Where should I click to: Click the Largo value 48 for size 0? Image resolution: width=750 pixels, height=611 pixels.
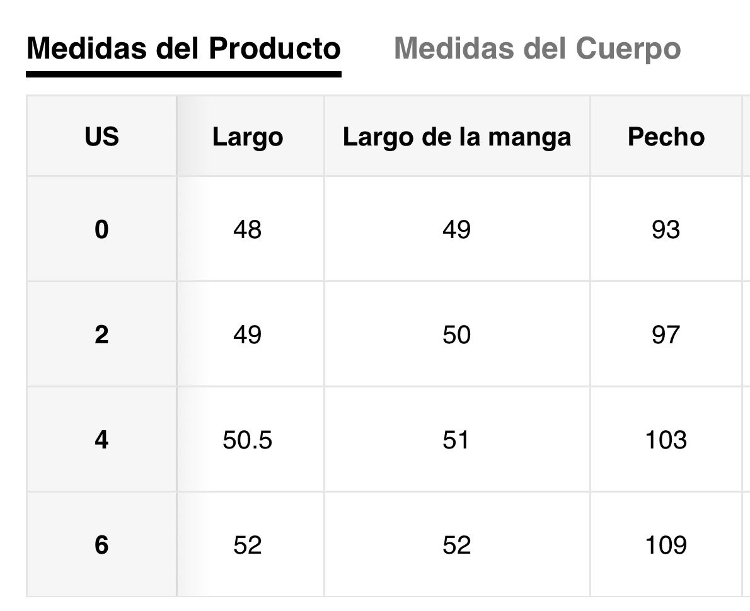[247, 229]
